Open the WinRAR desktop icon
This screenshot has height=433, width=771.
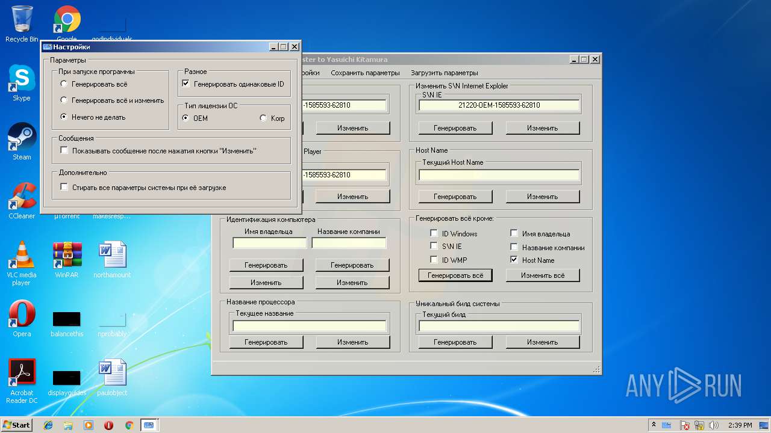[67, 260]
